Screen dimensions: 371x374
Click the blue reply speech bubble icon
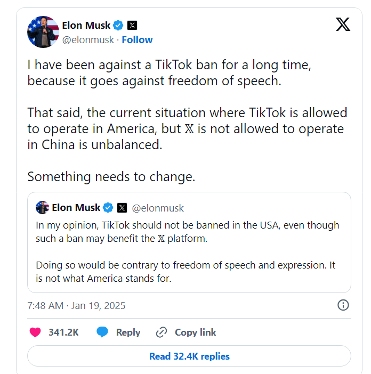point(102,332)
